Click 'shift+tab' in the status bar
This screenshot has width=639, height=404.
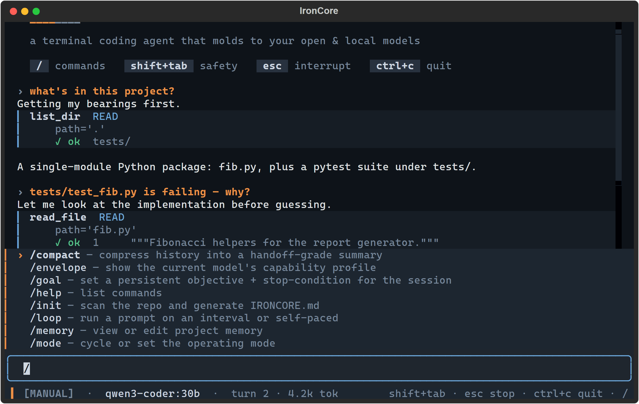point(417,394)
